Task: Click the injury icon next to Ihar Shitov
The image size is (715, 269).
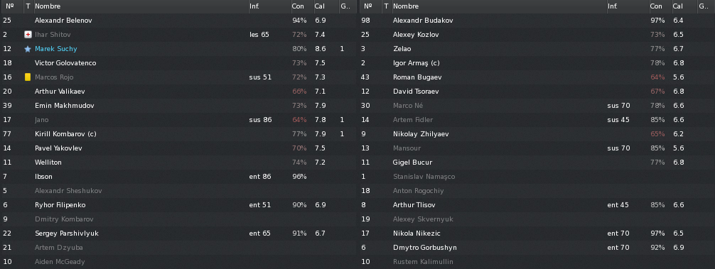Action: point(28,35)
